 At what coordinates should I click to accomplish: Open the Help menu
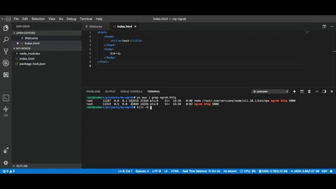[x=99, y=19]
